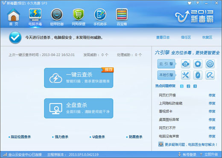The height and width of the screenshot is (158, 222).
Task: Click 金山云安全中心已连接 status text
Action: pos(25,155)
